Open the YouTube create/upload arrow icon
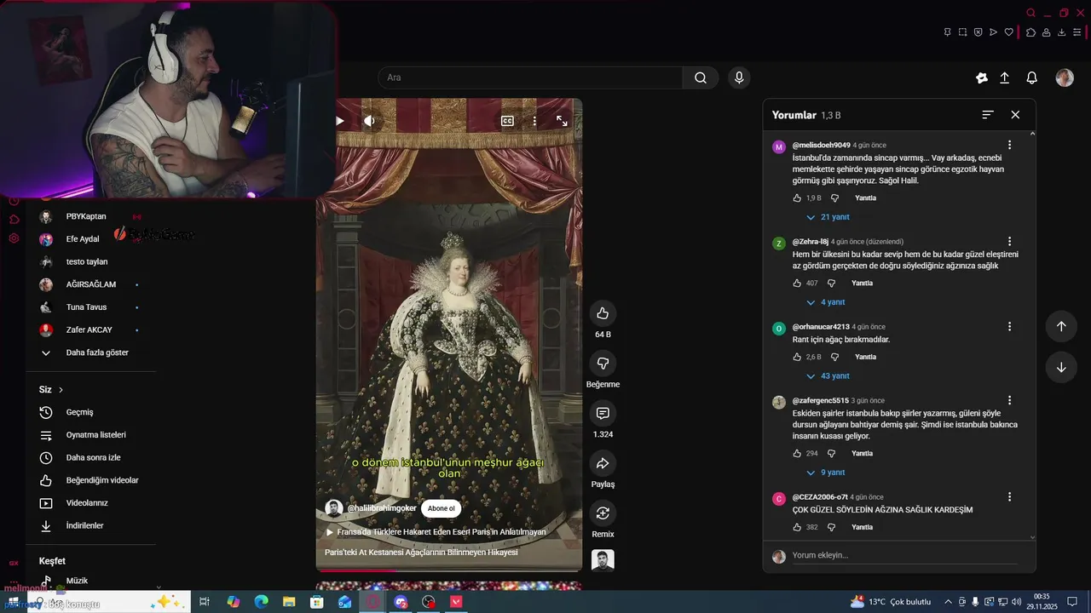Screen dimensions: 1091x613 (x=1005, y=77)
